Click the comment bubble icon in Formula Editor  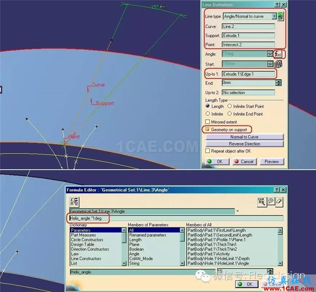[x=271, y=201]
